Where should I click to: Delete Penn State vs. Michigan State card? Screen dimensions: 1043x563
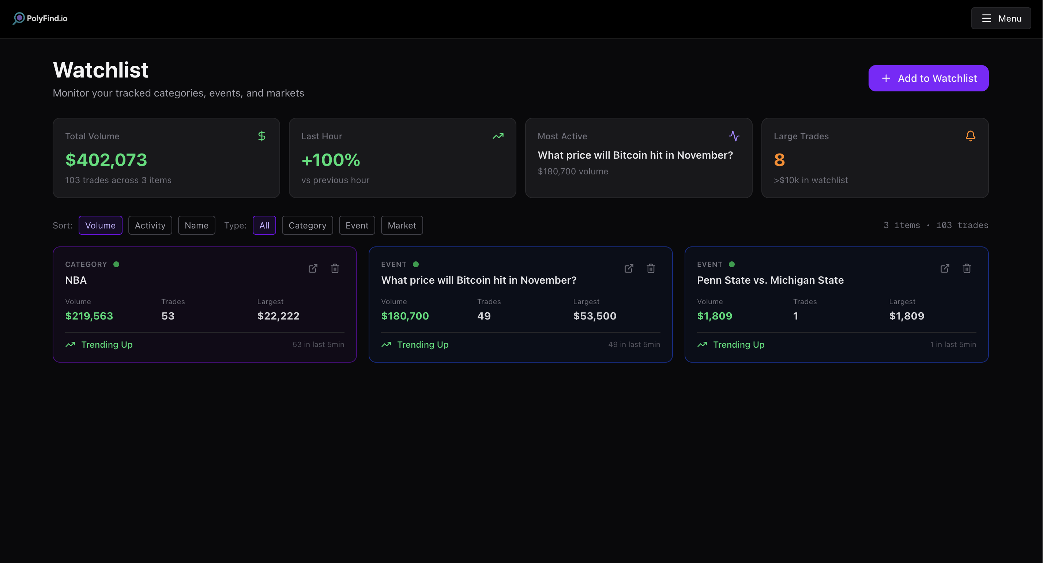click(967, 268)
